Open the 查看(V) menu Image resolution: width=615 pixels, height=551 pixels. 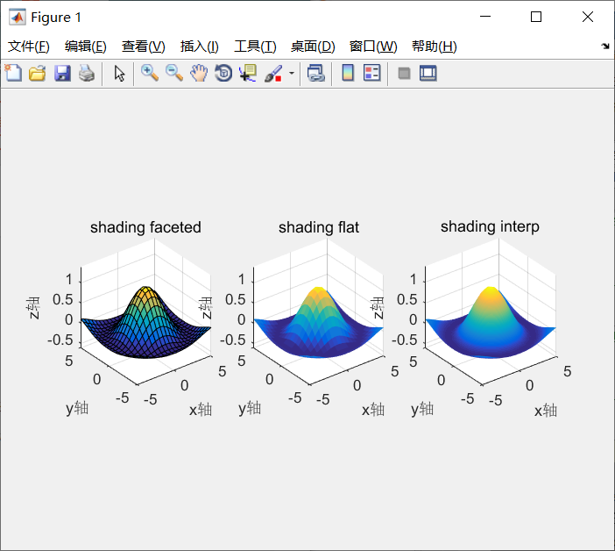143,47
